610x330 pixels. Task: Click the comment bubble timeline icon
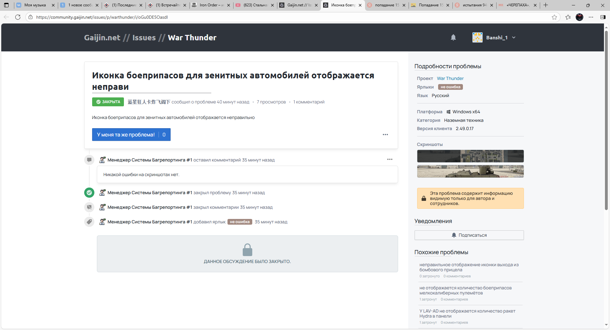click(89, 160)
